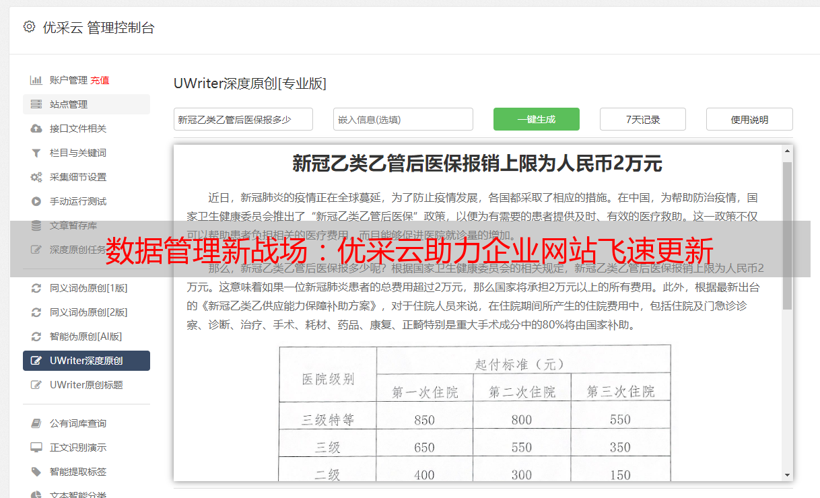The image size is (820, 498).
Task: Open the 7天记录 history
Action: click(642, 119)
